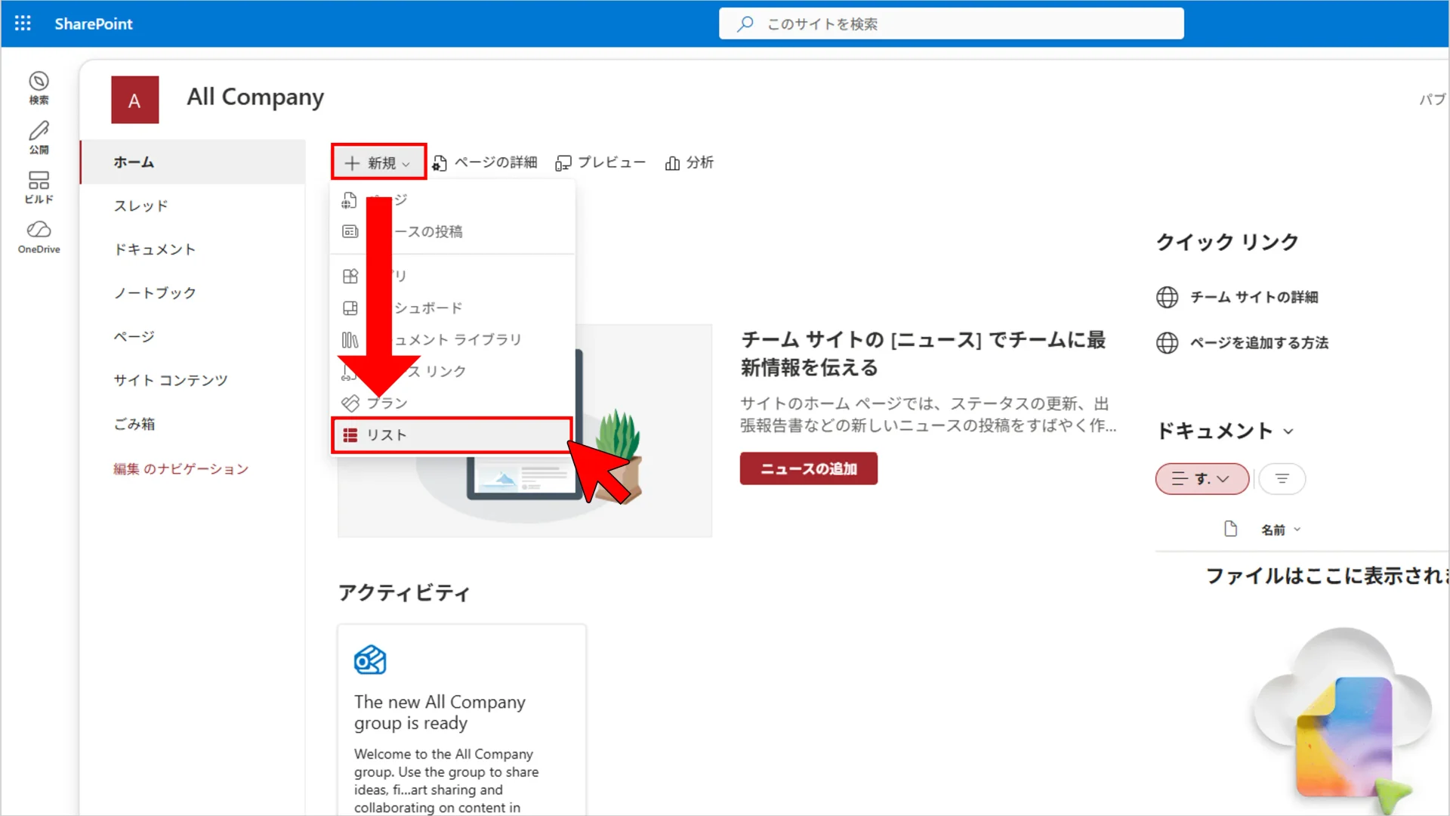Open チーム サイトの詳細 quick link

tap(1254, 298)
